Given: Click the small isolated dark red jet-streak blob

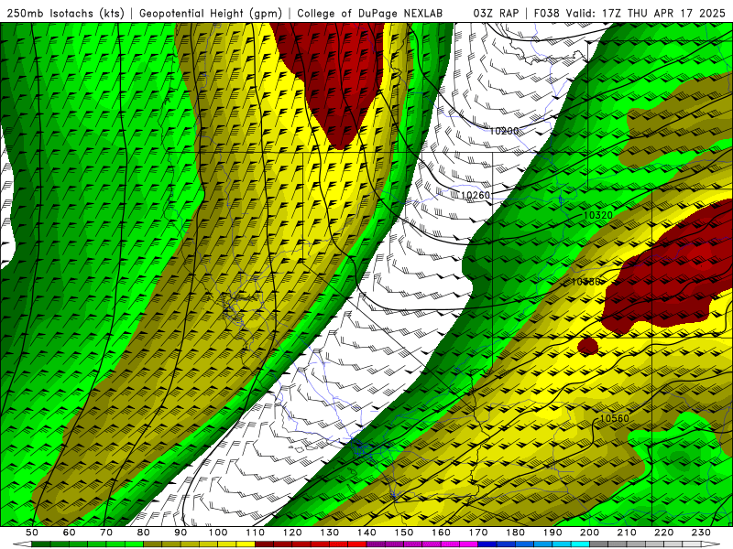Looking at the screenshot, I should [588, 346].
